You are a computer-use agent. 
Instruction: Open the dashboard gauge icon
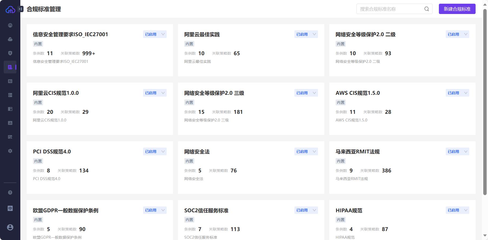coord(10,25)
